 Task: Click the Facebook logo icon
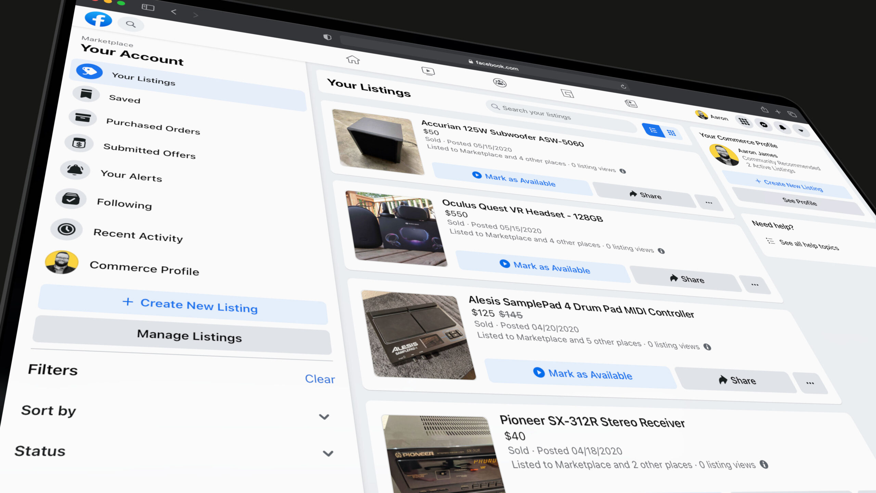(x=98, y=19)
